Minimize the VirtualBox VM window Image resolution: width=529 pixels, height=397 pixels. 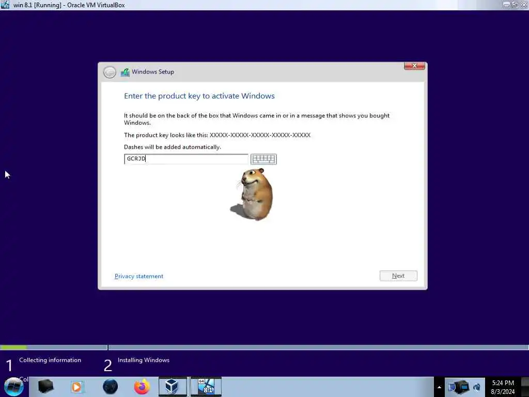click(506, 5)
